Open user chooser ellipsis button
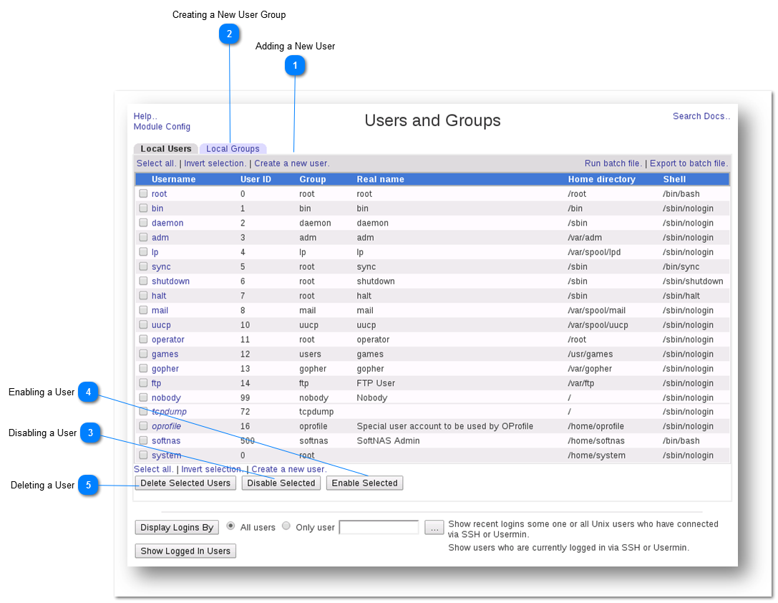Image resolution: width=778 pixels, height=603 pixels. pyautogui.click(x=434, y=528)
